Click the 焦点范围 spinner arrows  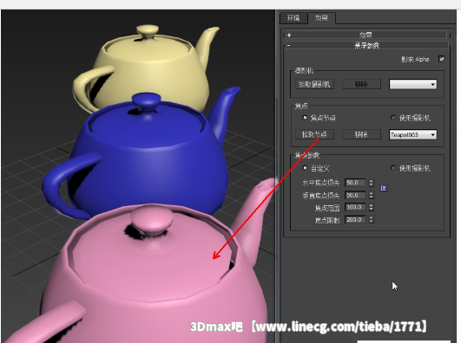371,207
